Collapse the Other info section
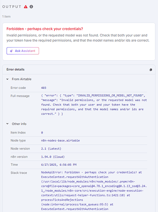This screenshot has height=212, width=158. pos(7,124)
